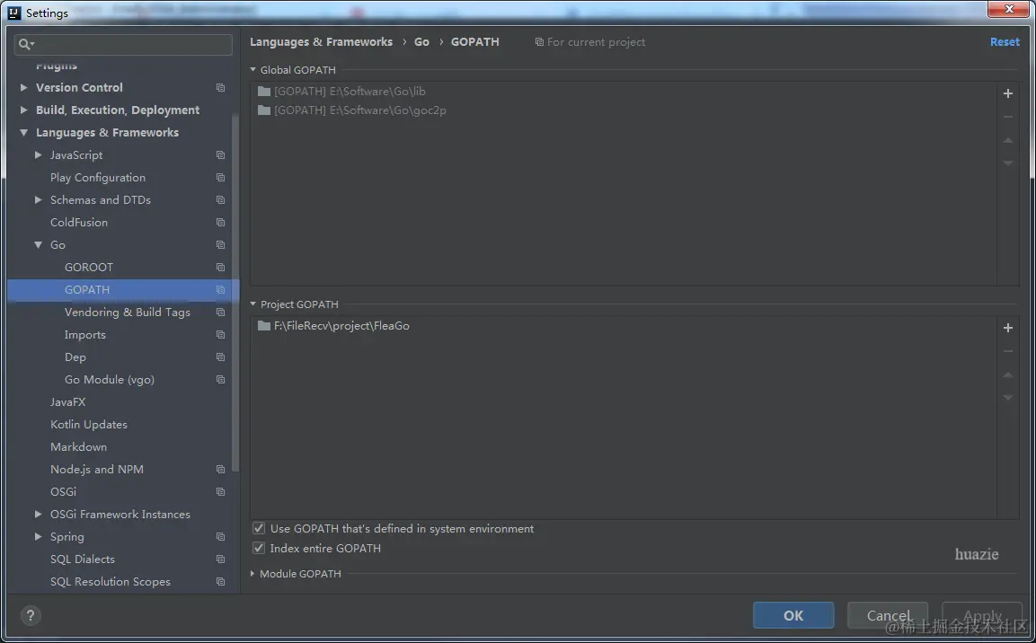Click the search magnifier icon in settings search
This screenshot has height=643, width=1036.
pyautogui.click(x=26, y=44)
